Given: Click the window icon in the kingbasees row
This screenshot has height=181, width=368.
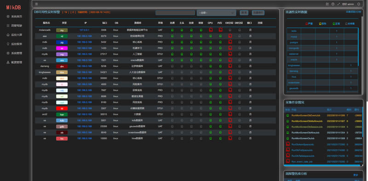Looking at the screenshot, I should [250, 72].
